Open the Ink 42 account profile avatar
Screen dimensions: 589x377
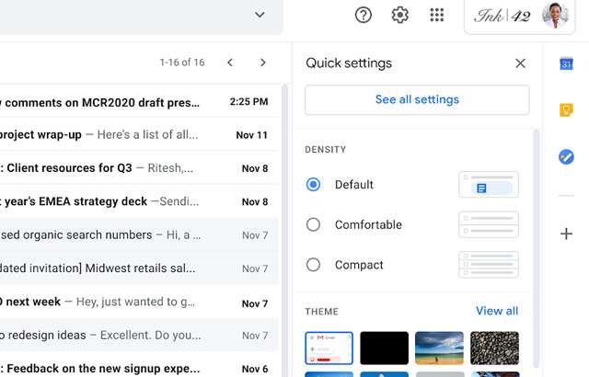point(554,16)
